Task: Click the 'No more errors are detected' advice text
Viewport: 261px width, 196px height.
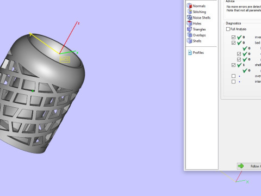Action: (244, 7)
